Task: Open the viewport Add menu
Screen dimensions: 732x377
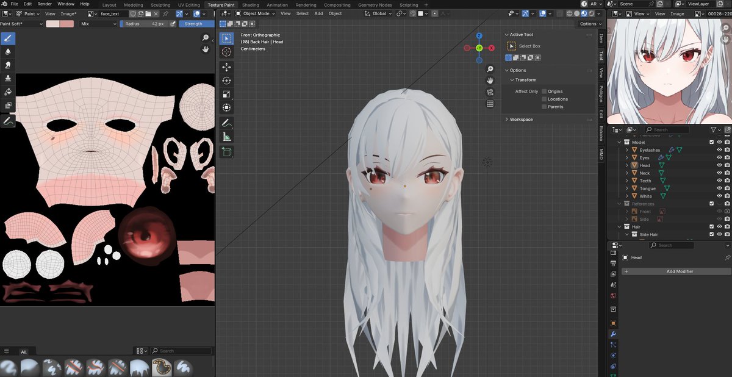Action: (318, 13)
